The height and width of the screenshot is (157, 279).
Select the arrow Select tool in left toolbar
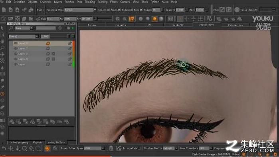pos(2,28)
